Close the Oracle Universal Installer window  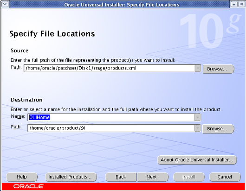[241, 4]
